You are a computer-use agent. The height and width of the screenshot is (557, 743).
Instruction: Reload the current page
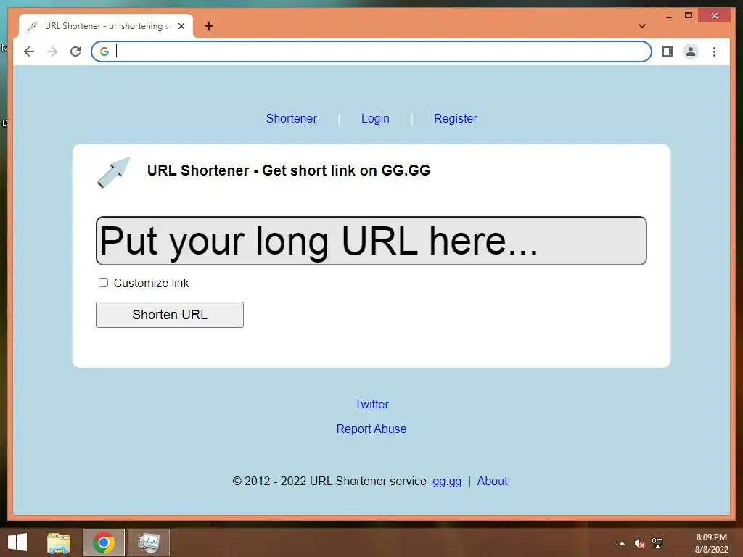click(75, 51)
